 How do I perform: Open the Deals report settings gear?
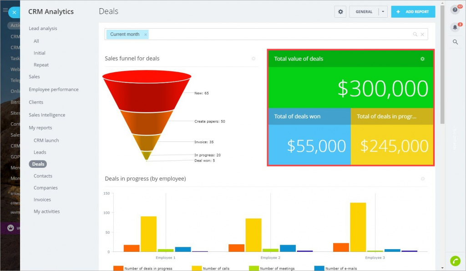point(340,11)
